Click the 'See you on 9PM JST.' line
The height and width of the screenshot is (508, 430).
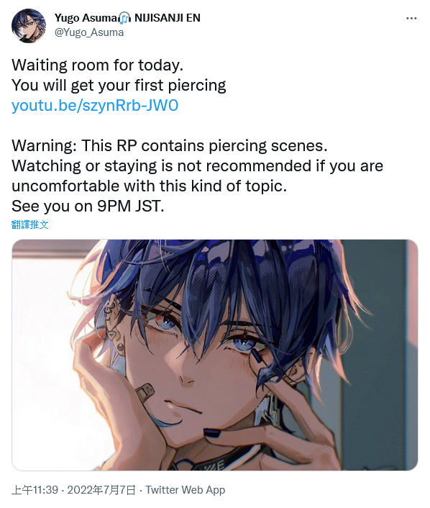(x=88, y=206)
